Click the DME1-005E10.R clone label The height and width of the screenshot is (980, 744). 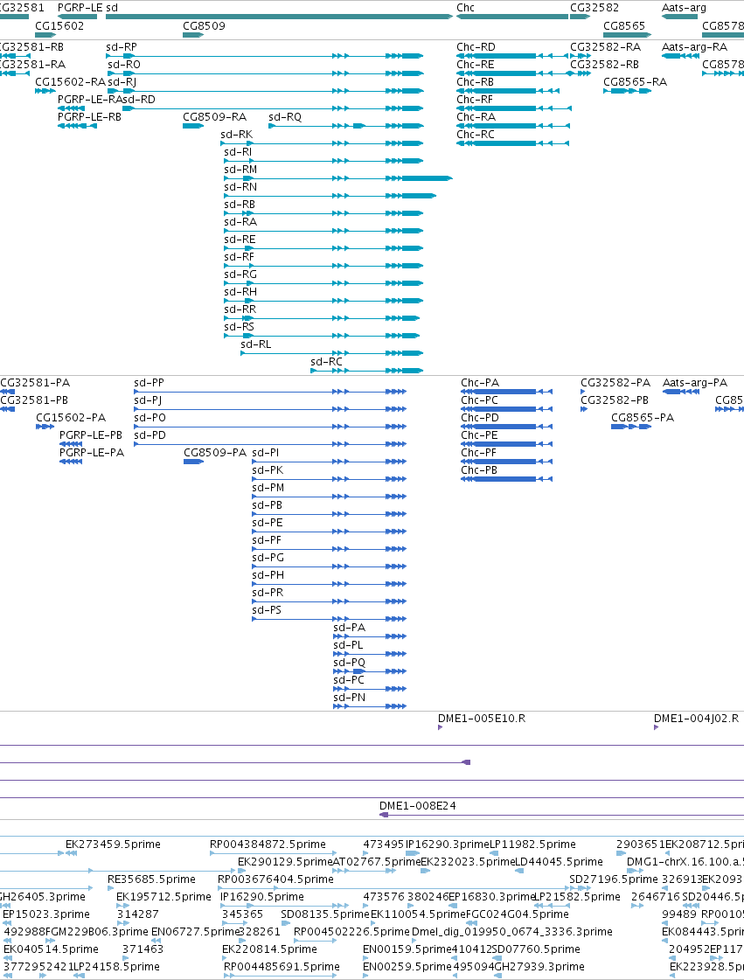coord(482,719)
